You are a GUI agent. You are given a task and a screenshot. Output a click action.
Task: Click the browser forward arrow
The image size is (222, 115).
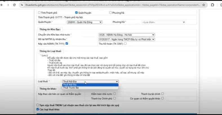coord(8,5)
